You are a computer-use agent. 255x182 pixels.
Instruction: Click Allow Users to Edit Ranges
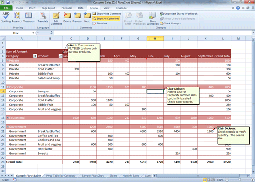pos(178,19)
